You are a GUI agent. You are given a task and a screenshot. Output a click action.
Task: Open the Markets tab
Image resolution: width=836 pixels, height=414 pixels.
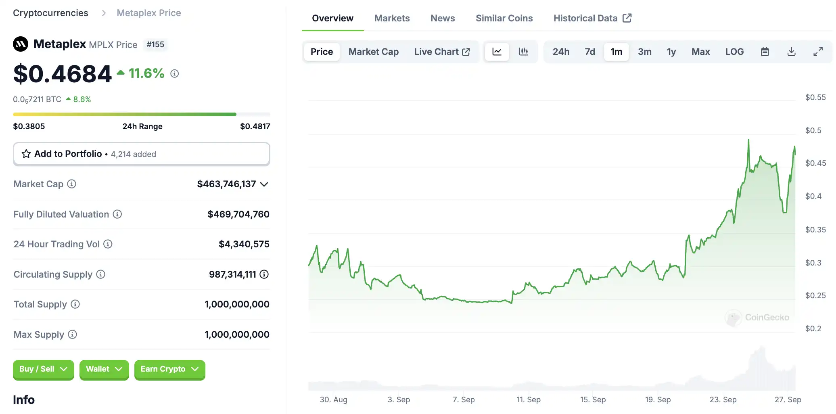pyautogui.click(x=392, y=18)
